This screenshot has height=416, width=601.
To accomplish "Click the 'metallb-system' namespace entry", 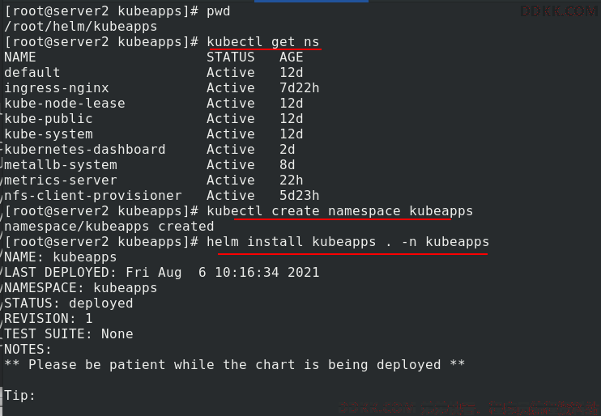I will pyautogui.click(x=61, y=165).
